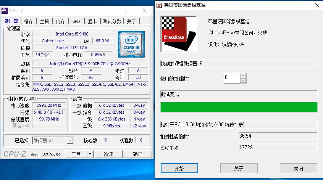
Task: Minimize the CPU-Z window
Action: [110, 11]
